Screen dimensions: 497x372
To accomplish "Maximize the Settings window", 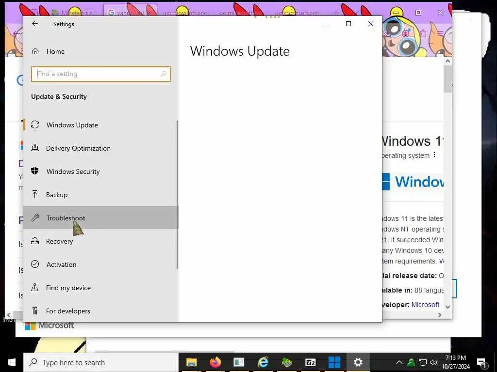I will point(348,24).
